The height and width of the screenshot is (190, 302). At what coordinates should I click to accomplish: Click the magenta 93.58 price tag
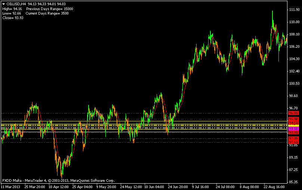point(293,128)
